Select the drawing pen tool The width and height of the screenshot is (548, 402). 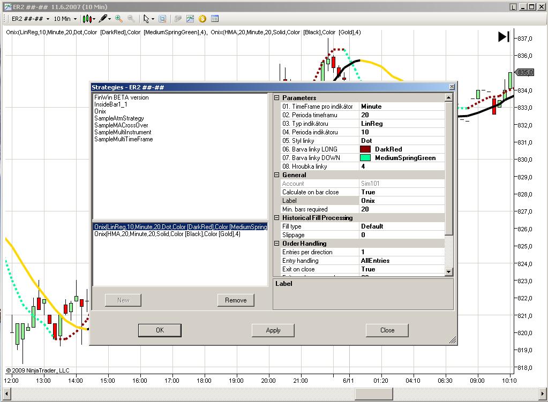(102, 19)
